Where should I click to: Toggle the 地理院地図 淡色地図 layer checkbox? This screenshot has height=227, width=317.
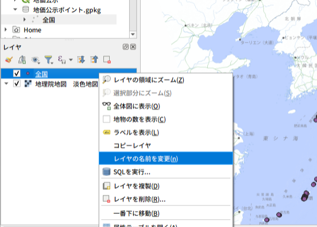point(17,84)
